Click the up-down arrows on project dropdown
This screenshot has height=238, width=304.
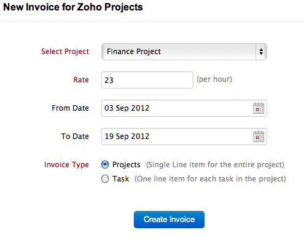(x=261, y=52)
